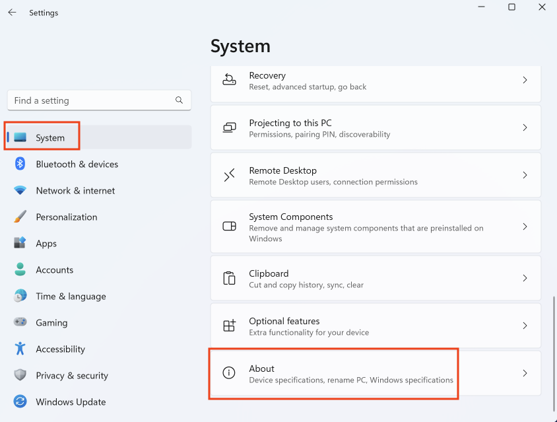Click the Personalization paintbrush icon
This screenshot has height=422, width=557.
coord(20,217)
